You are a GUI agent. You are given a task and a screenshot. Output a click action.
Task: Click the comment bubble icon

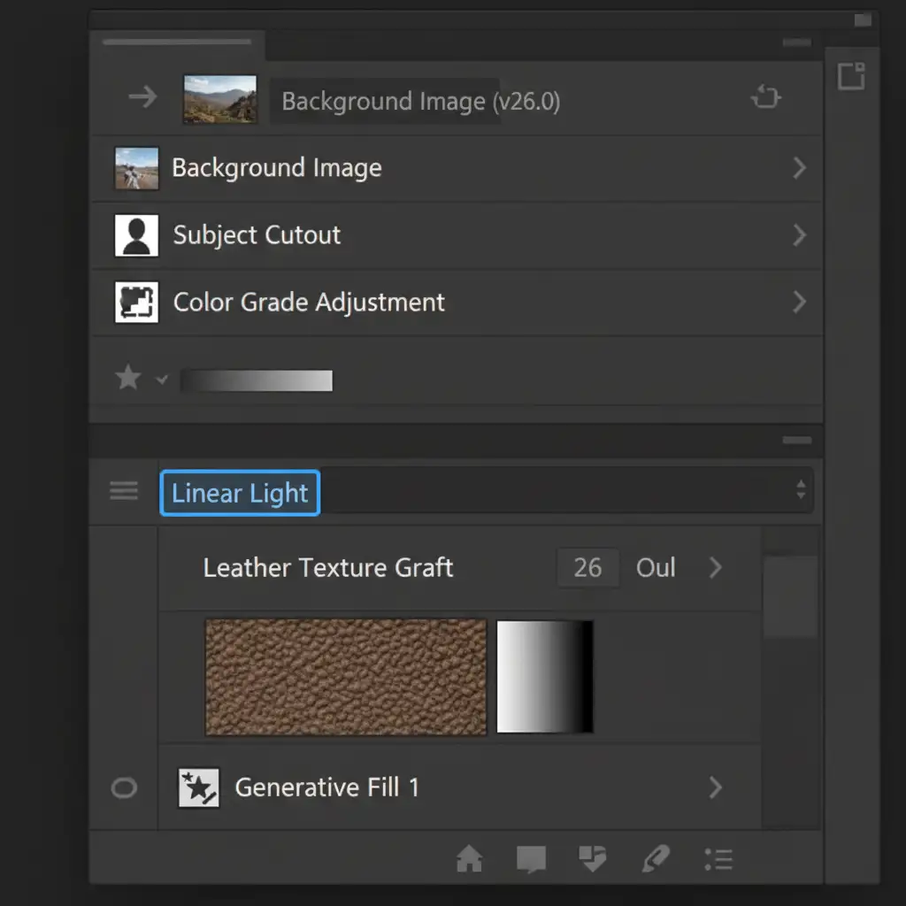531,858
